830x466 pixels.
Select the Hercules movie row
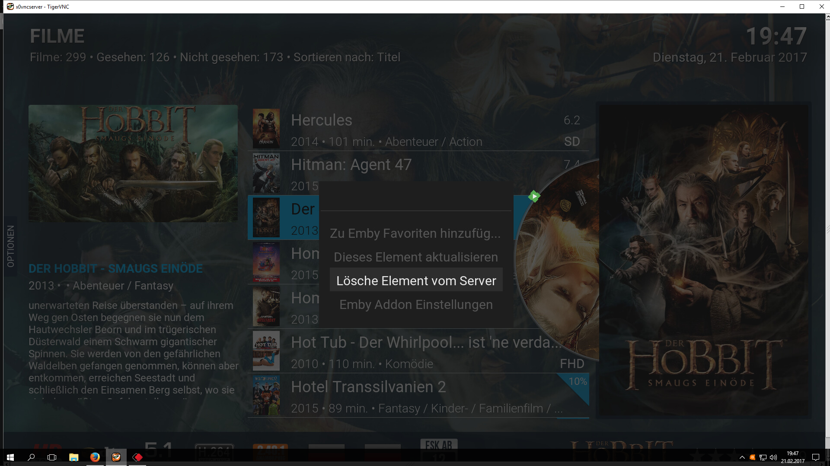pos(418,129)
